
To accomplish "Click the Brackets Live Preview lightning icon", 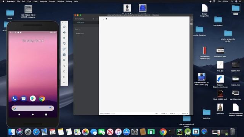I will coord(191,20).
